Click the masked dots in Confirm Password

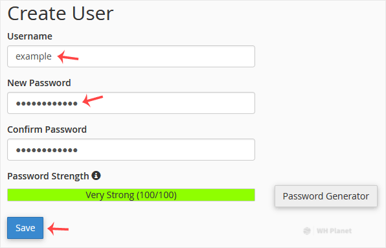click(47, 150)
